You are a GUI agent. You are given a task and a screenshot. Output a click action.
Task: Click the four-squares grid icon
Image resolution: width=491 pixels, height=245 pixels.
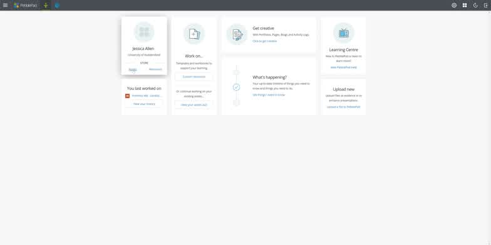[465, 5]
